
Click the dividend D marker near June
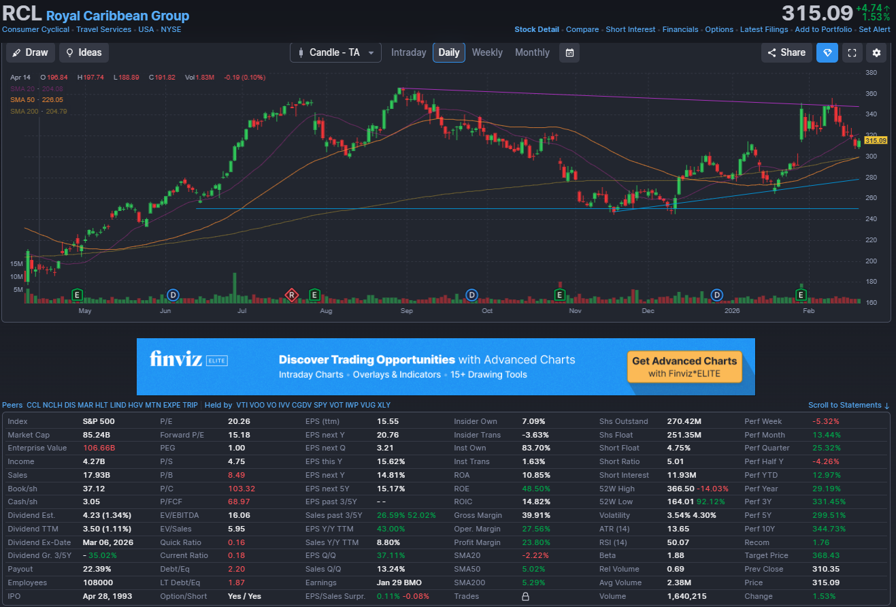(173, 295)
